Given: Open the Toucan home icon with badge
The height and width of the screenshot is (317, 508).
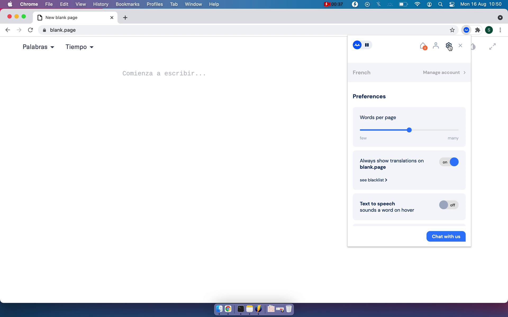Looking at the screenshot, I should 423,46.
